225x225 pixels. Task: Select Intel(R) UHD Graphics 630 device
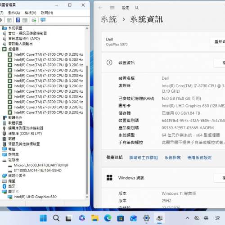(x=35, y=197)
